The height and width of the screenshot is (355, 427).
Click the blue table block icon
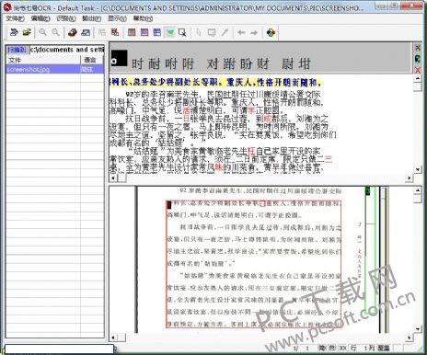(157, 32)
